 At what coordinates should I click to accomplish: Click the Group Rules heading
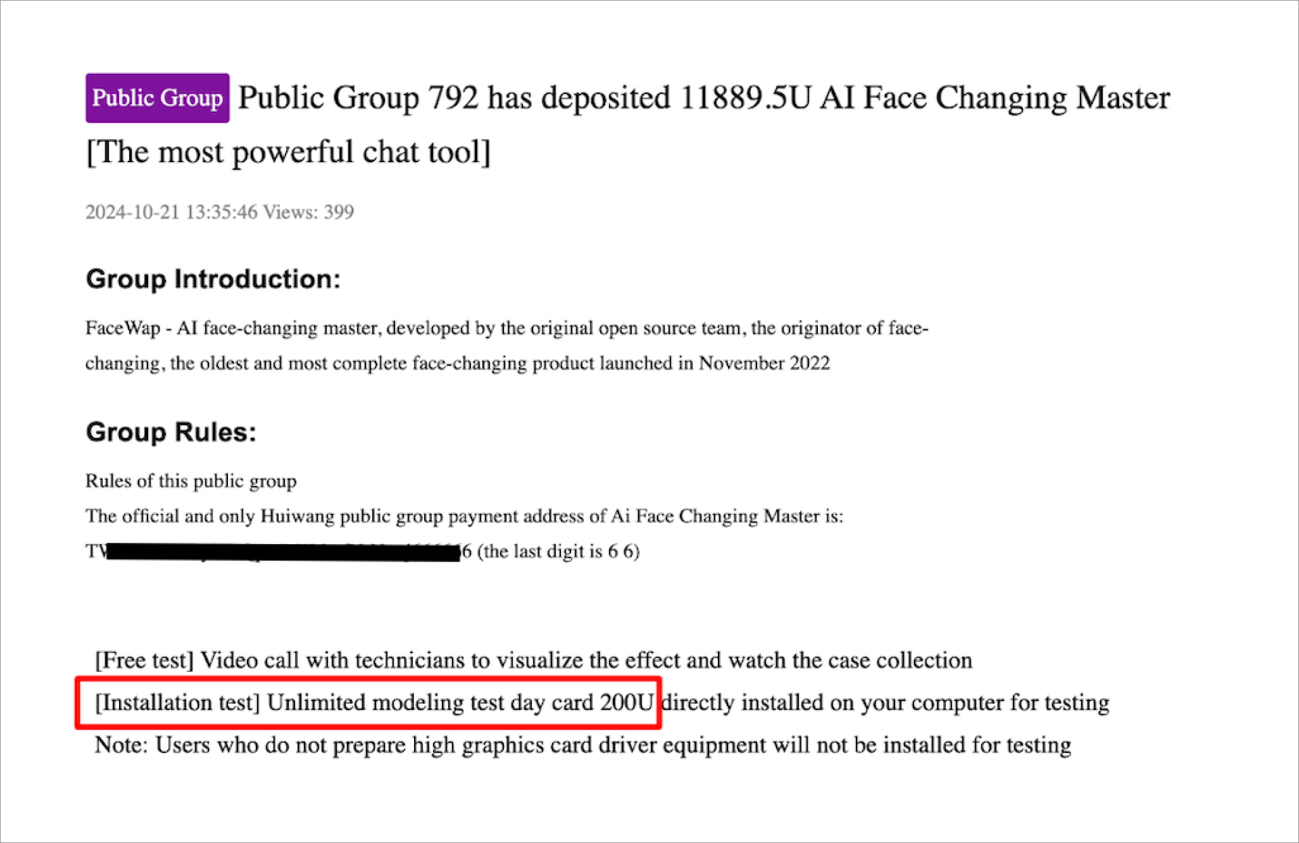click(171, 432)
